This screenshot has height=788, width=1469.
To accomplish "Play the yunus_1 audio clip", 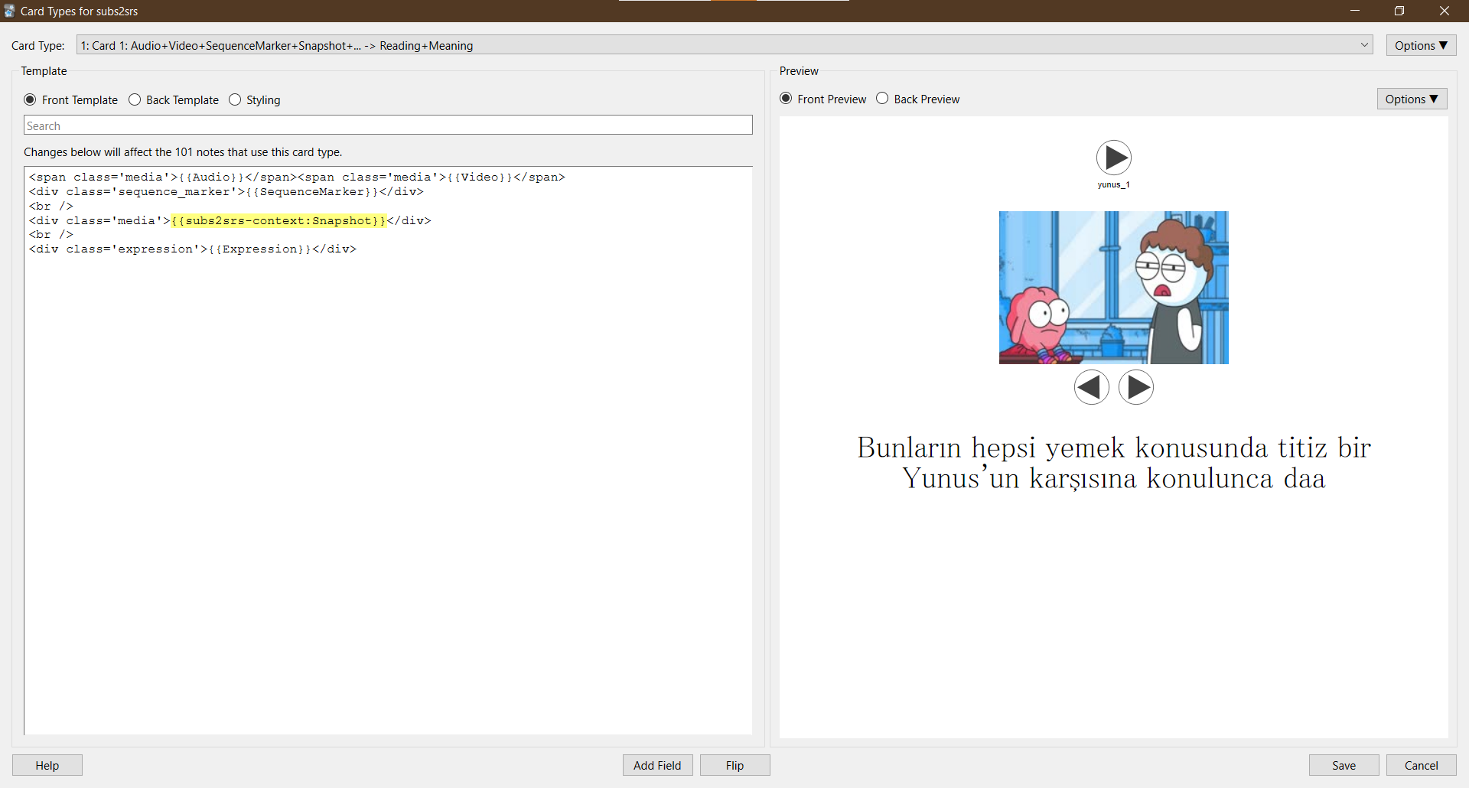I will point(1113,158).
